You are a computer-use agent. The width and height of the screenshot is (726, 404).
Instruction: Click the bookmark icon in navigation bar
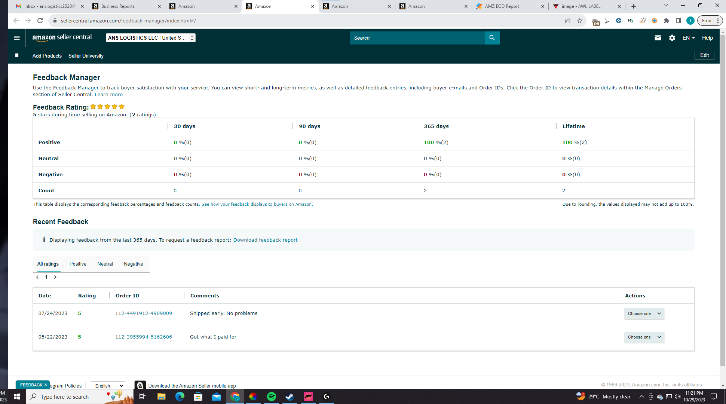[17, 56]
